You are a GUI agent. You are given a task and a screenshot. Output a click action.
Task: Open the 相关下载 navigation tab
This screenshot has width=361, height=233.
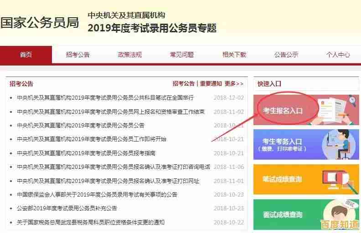point(234,55)
